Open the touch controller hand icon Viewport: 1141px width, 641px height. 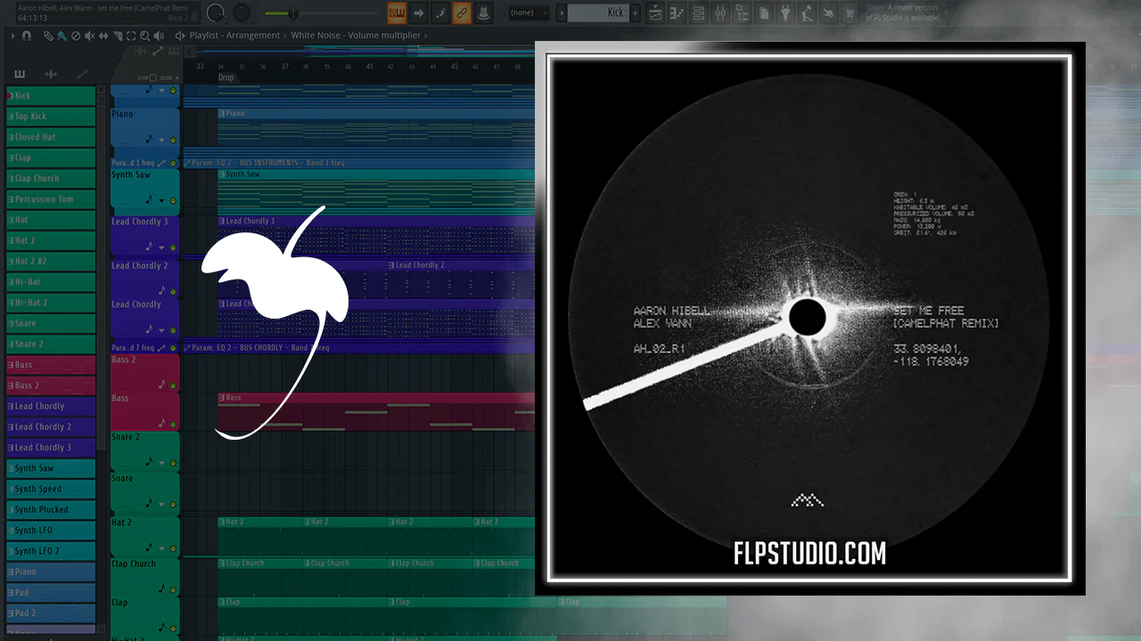click(828, 12)
